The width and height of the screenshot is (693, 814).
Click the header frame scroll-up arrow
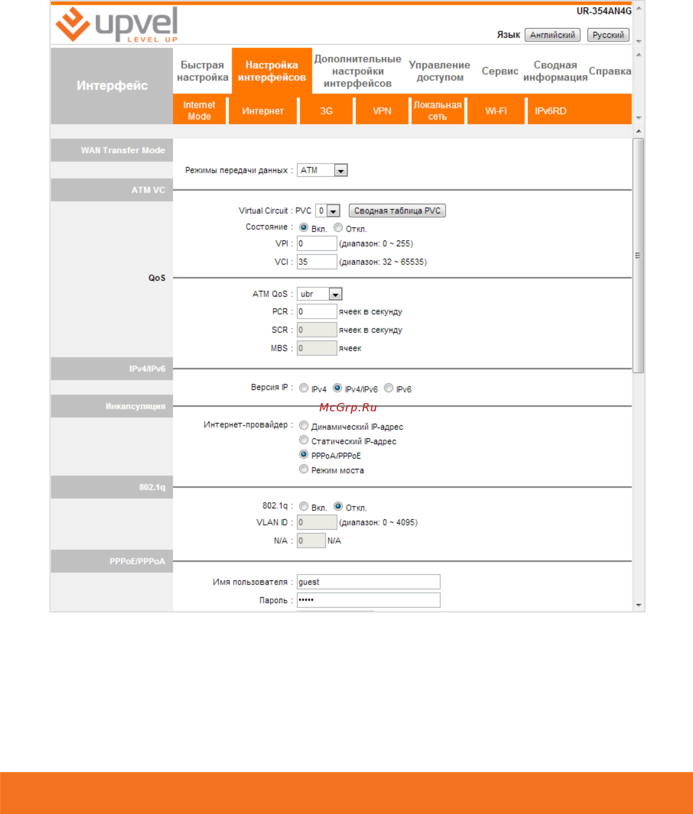[x=638, y=8]
